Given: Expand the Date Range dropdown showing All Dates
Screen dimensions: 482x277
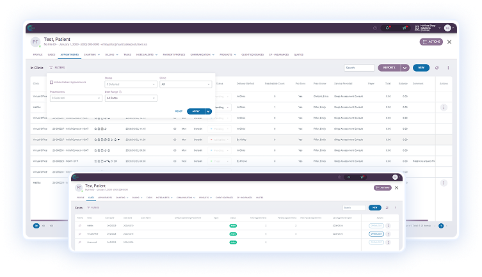Looking at the screenshot, I should tap(129, 98).
